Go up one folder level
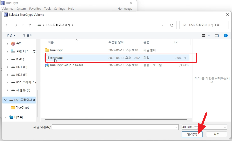This screenshot has width=232, height=141. pyautogui.click(x=30, y=25)
